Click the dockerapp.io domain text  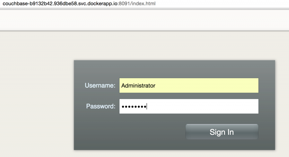pyautogui.click(x=102, y=3)
